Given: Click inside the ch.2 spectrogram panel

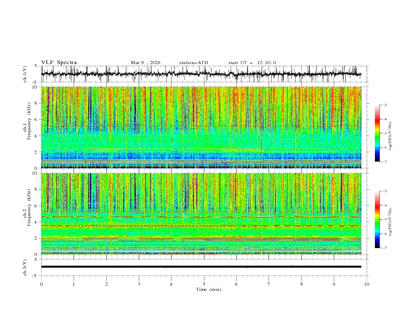Looking at the screenshot, I should tap(201, 214).
